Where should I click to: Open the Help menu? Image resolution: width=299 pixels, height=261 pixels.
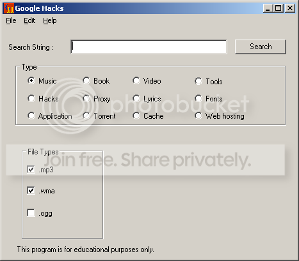pyautogui.click(x=50, y=20)
